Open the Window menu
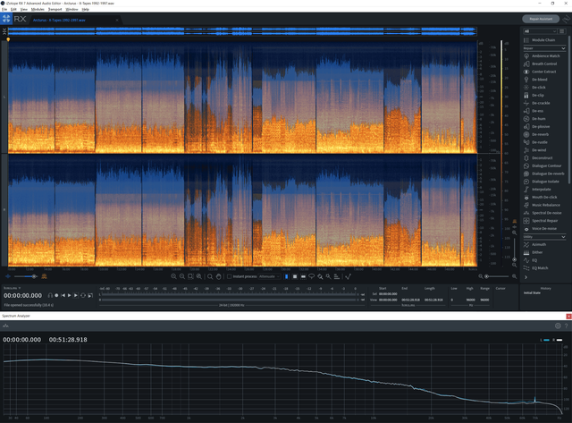Image resolution: width=572 pixels, height=423 pixels. pyautogui.click(x=71, y=9)
